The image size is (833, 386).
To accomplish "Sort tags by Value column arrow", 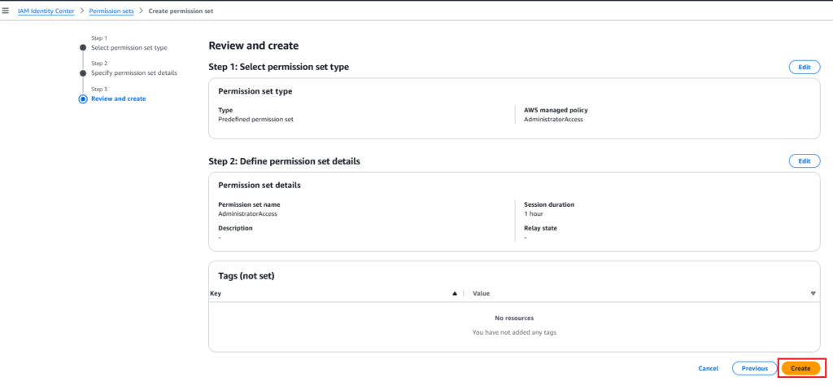I will coord(813,293).
